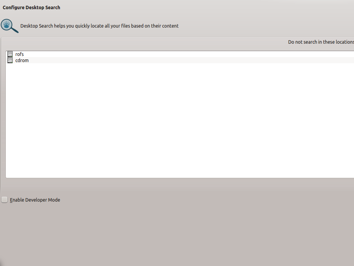Click the drive icon beside cdrom
Image resolution: width=354 pixels, height=266 pixels.
10,60
